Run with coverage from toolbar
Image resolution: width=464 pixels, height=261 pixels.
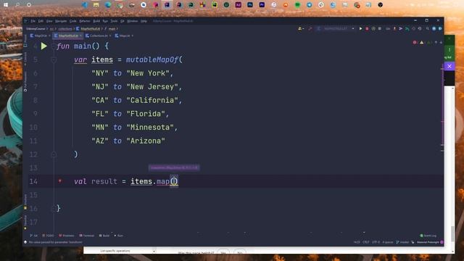coord(373,29)
